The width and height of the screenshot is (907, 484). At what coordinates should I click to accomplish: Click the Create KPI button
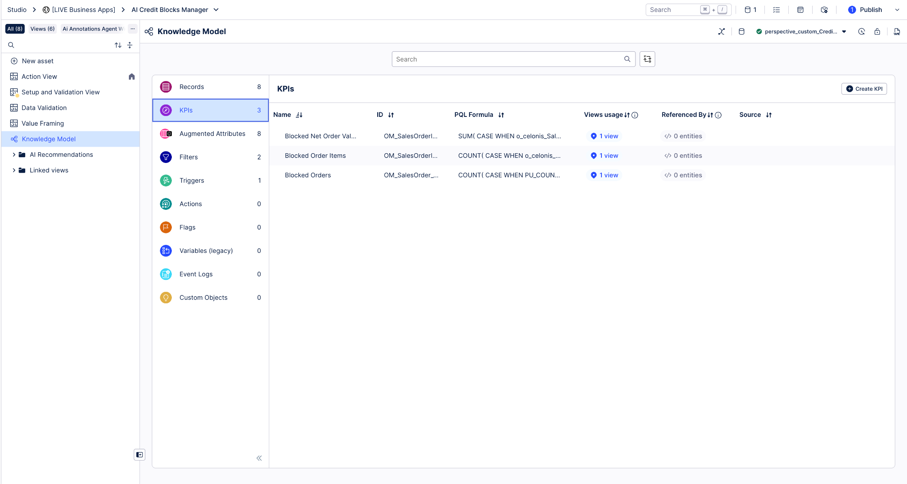coord(864,89)
